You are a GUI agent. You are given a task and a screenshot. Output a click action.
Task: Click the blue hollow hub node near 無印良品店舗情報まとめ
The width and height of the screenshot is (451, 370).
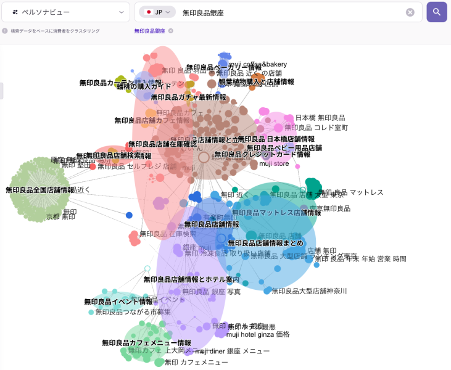[221, 238]
